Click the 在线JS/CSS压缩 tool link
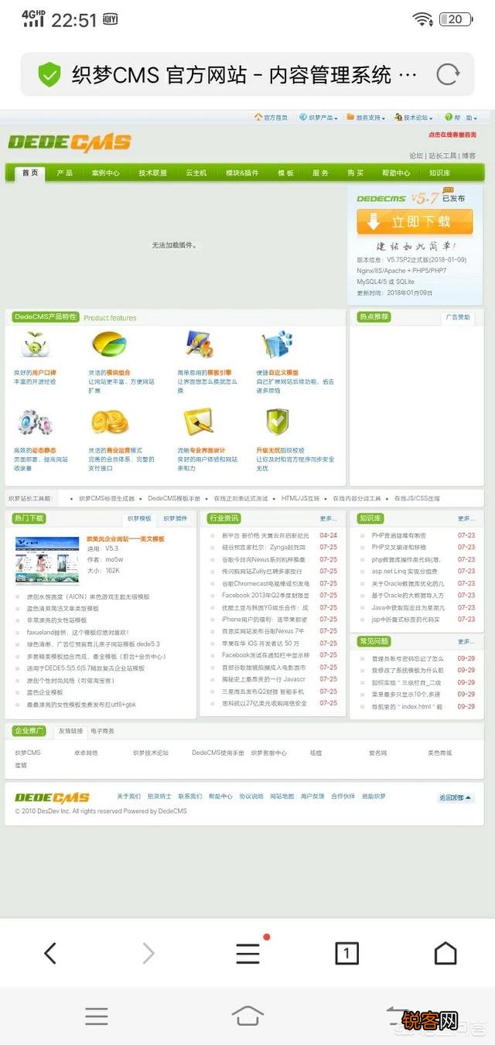495x1045 pixels. [x=417, y=498]
